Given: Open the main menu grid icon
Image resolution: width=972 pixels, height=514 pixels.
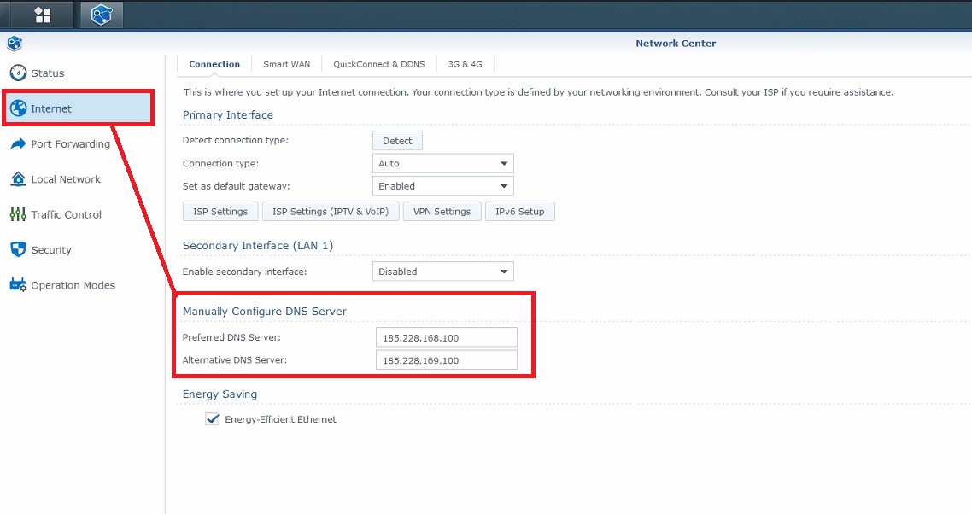Looking at the screenshot, I should click(x=42, y=15).
